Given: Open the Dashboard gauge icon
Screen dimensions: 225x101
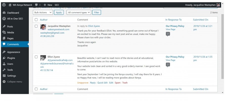Looking at the screenshot, I should pyautogui.click(x=4, y=13).
